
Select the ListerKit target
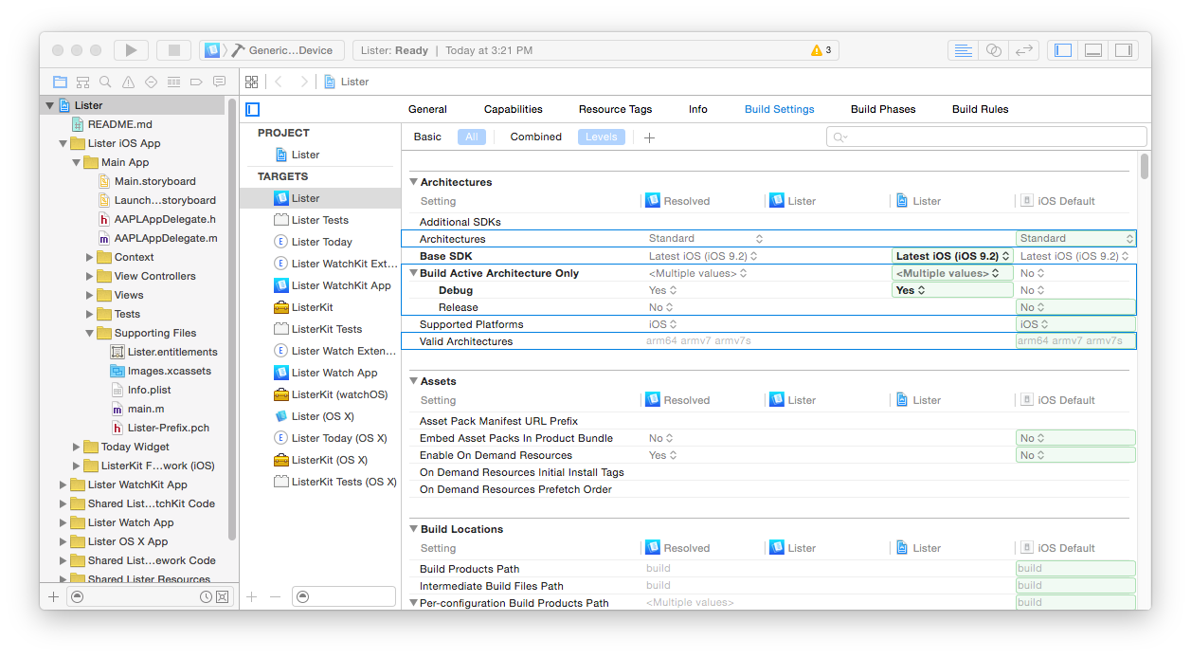(x=313, y=307)
